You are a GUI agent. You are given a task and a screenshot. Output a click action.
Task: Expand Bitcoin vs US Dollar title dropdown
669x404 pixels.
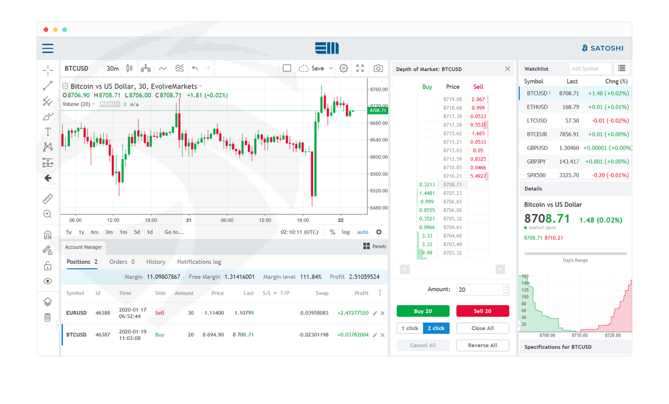[x=201, y=87]
